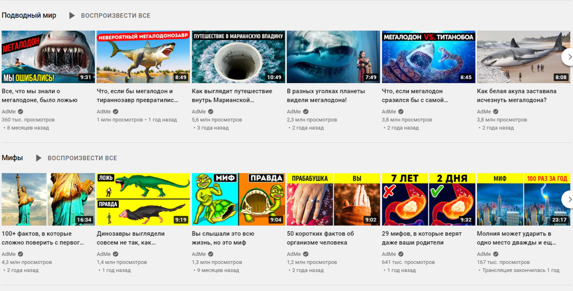Click play icon beside Подводный мир heading
Screen dimensions: 573x291
pos(72,16)
